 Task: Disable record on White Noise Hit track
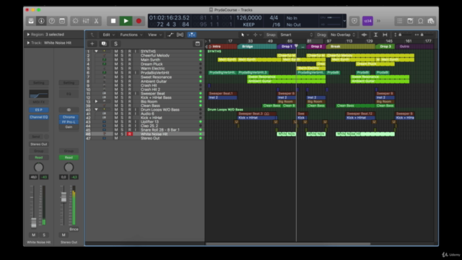(129, 134)
